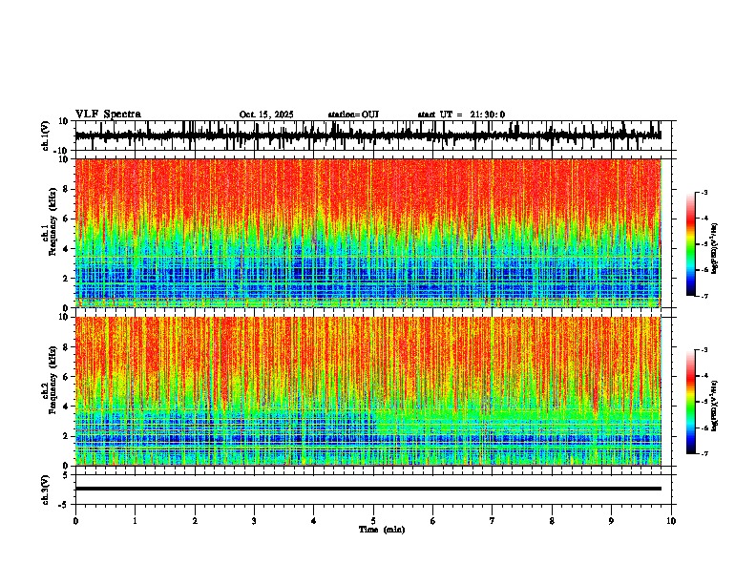756x584 pixels.
Task: Click the ch.1 spectrogram color bar
Action: (x=691, y=244)
